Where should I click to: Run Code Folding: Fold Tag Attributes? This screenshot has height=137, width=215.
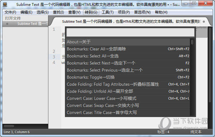[x=128, y=84]
